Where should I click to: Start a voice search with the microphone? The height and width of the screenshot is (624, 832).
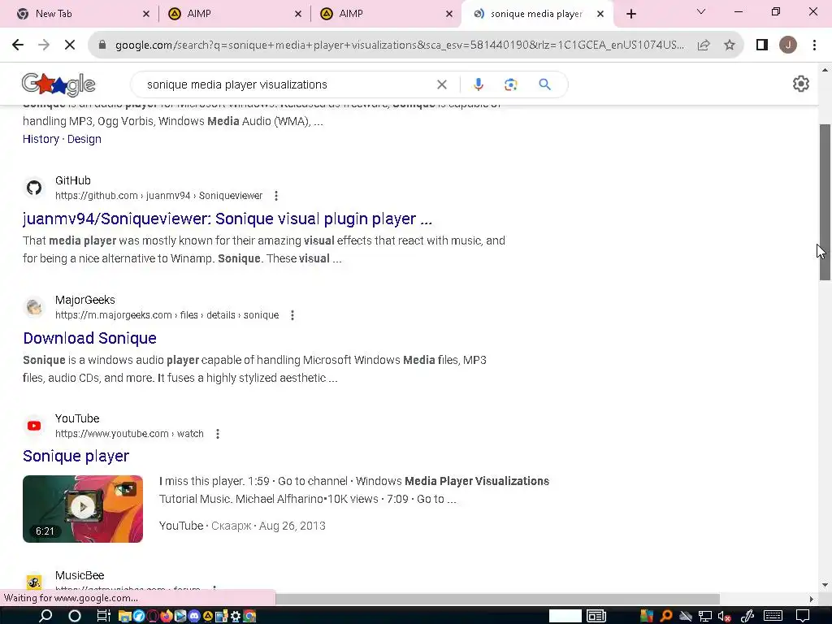point(478,84)
